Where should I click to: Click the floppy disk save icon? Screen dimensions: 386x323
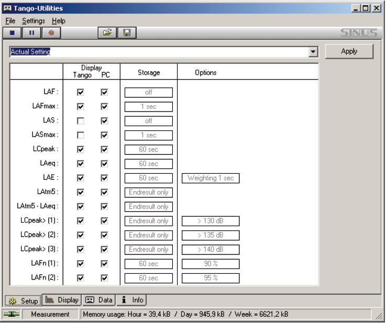pos(126,33)
